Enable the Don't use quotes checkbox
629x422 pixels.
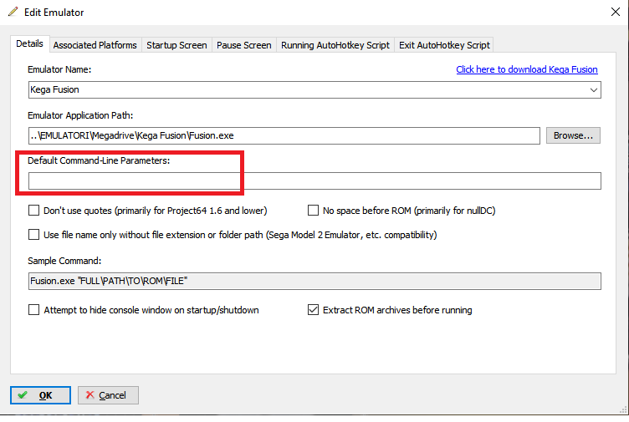click(x=33, y=211)
